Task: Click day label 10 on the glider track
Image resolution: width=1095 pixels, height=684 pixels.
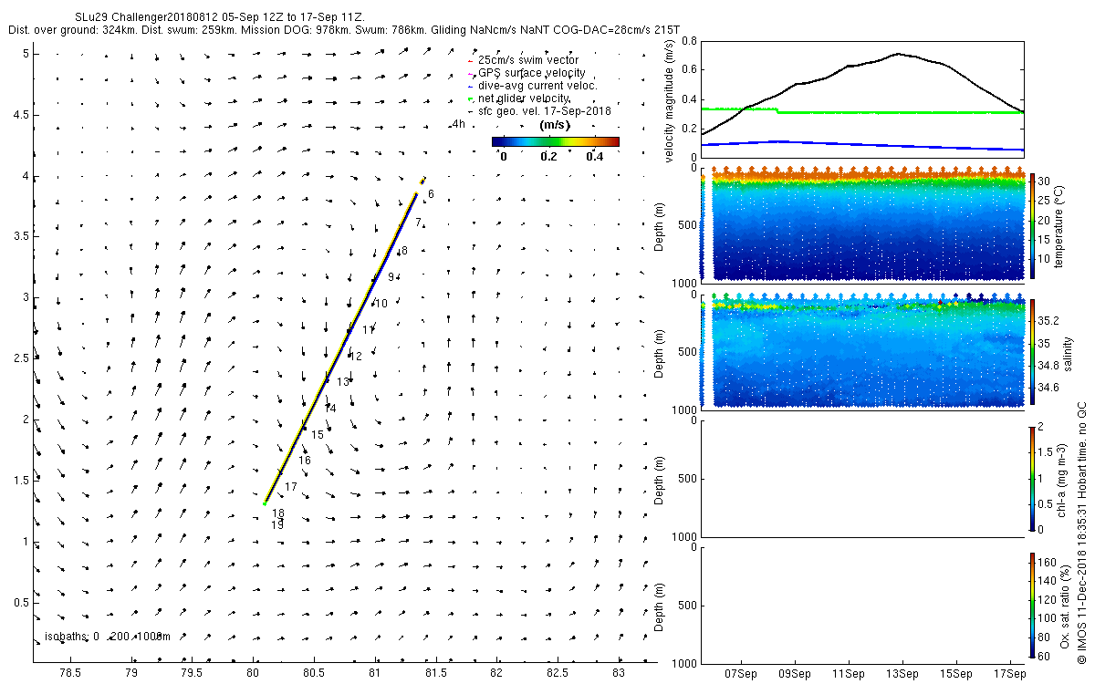Action: pyautogui.click(x=381, y=304)
